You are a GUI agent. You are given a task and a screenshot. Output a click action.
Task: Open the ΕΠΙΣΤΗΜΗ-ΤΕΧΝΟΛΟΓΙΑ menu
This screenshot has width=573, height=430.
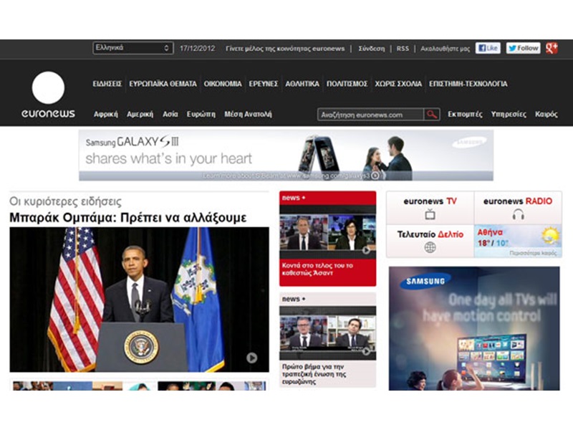[x=468, y=84]
